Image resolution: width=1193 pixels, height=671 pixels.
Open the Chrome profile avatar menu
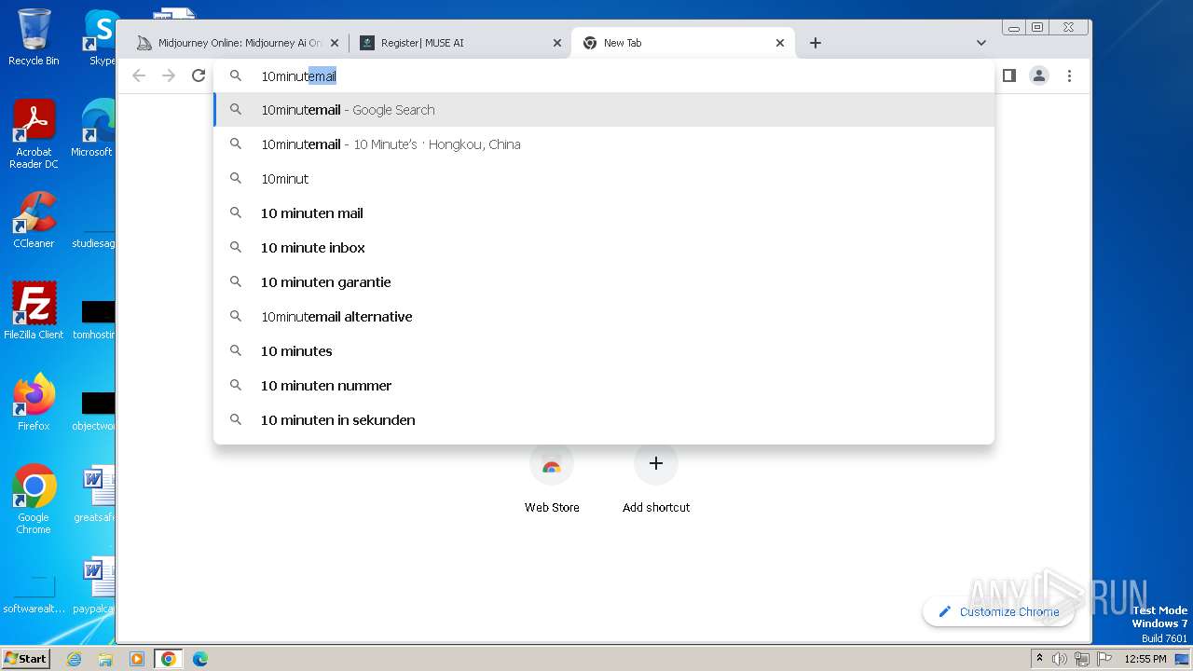(1039, 75)
